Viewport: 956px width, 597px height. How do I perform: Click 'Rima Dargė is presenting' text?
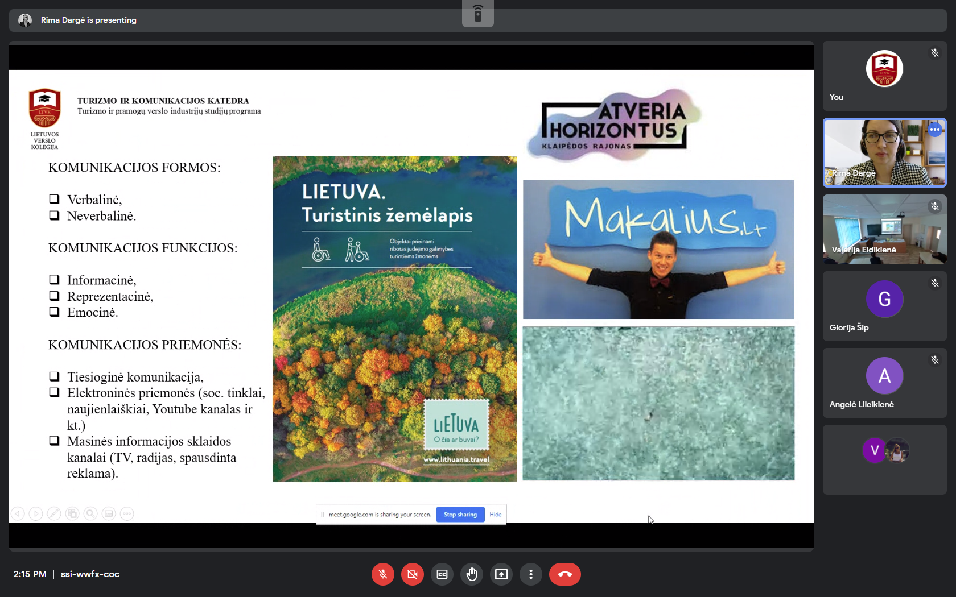89,20
